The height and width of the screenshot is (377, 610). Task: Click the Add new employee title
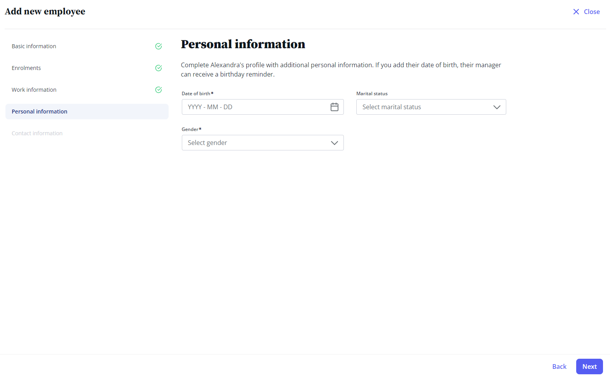[x=45, y=12]
